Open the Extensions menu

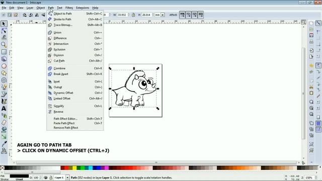[x=83, y=8]
